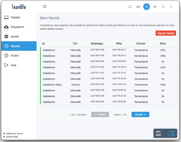Open Yardım from the sidebar
Screen dimensions: 181x142
[18, 56]
